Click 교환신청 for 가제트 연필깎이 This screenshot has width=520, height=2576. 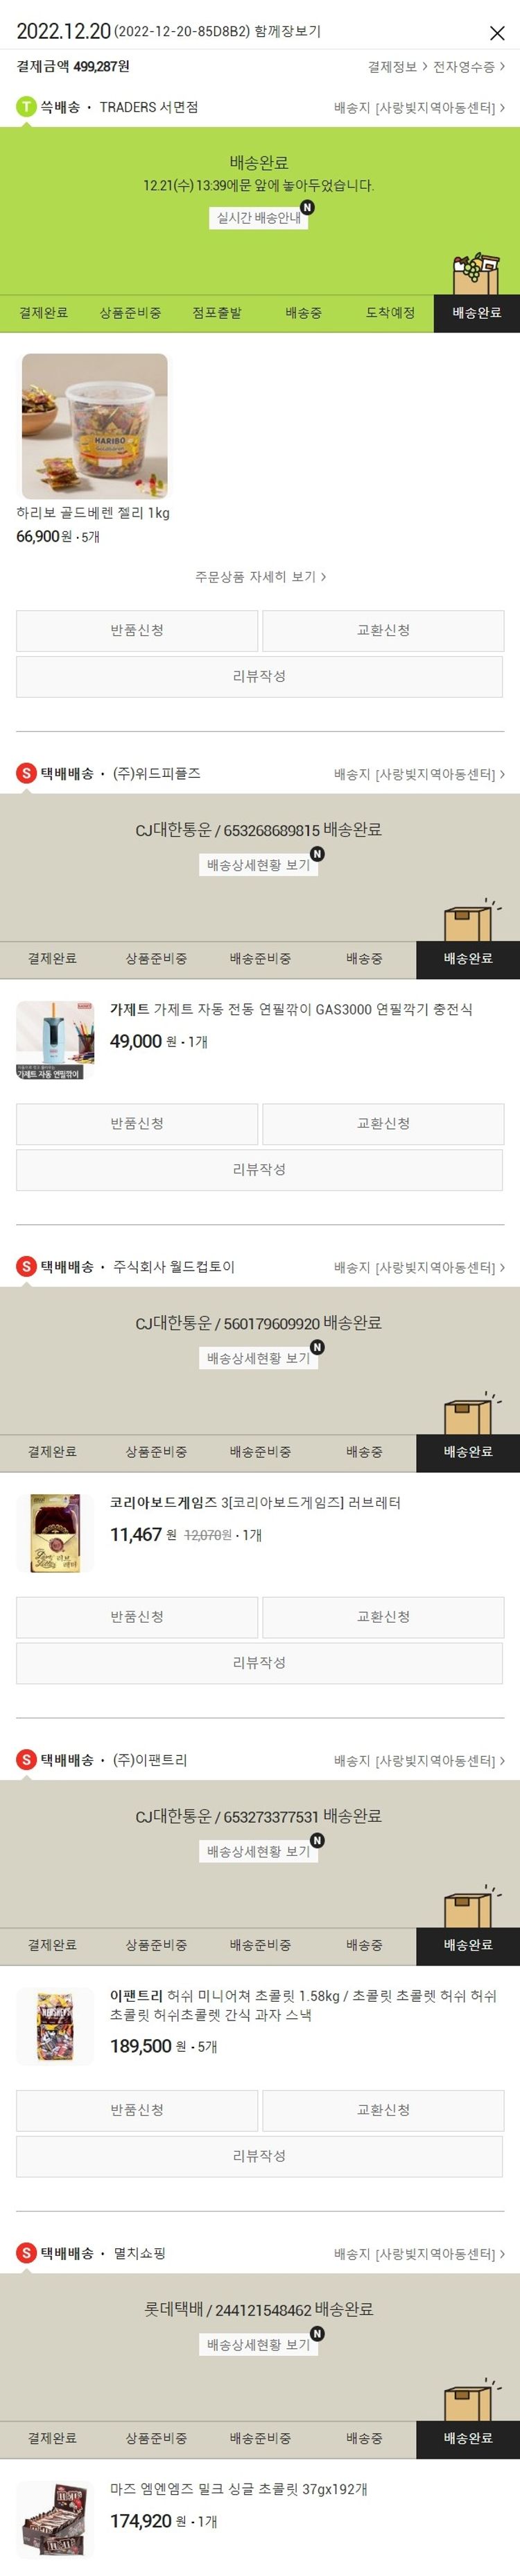click(383, 1124)
